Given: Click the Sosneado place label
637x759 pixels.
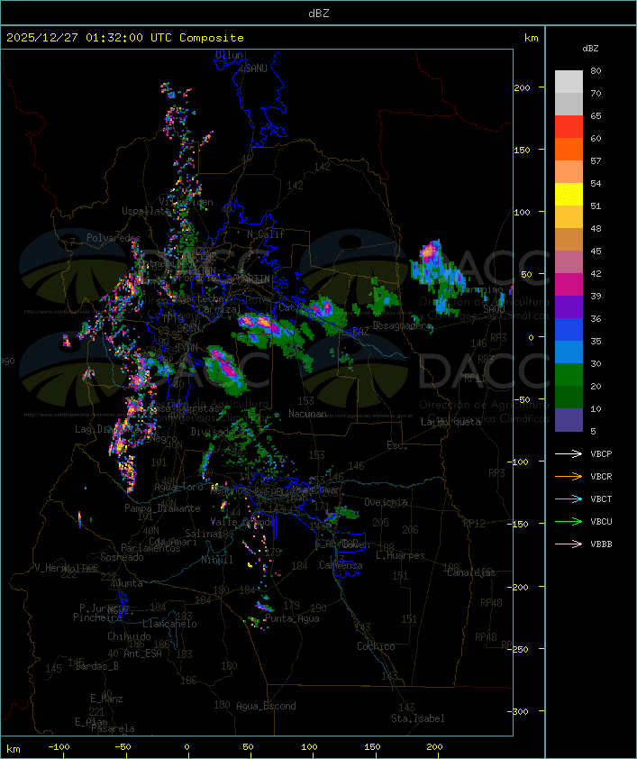Looking at the screenshot, I should (122, 557).
